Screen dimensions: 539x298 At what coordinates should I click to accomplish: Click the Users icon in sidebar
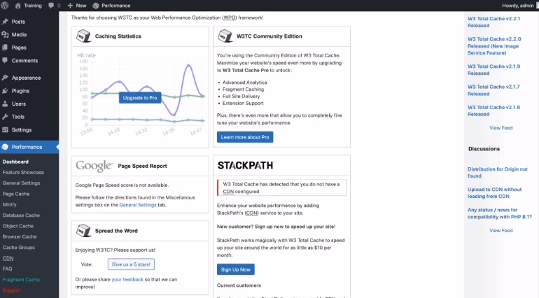pyautogui.click(x=6, y=104)
